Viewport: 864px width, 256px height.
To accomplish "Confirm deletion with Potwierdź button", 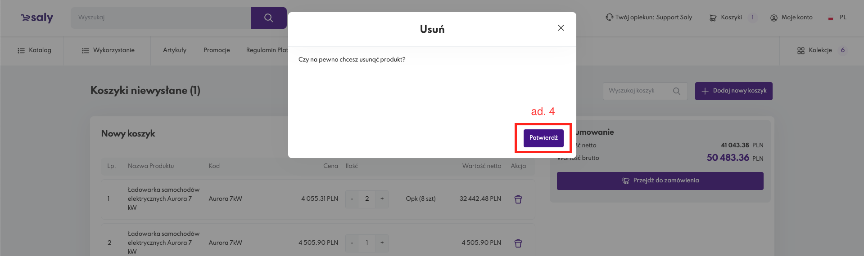I will click(x=543, y=138).
